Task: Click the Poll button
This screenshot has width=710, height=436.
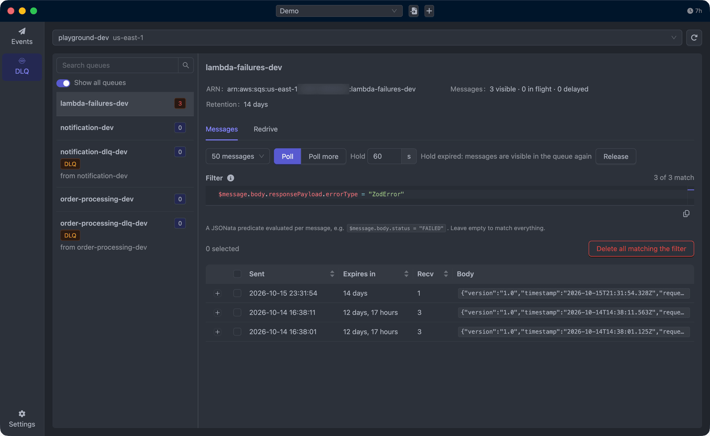Action: (287, 156)
